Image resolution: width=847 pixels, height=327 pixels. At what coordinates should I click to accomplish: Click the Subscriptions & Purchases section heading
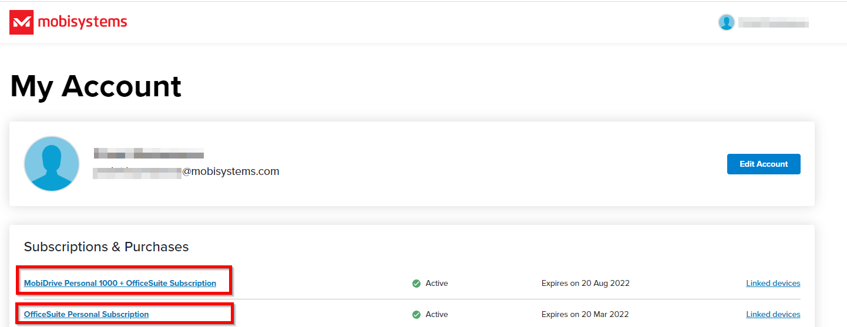[106, 247]
